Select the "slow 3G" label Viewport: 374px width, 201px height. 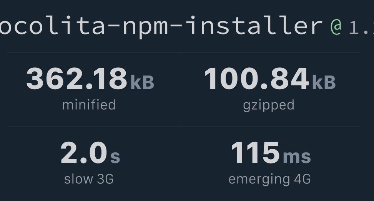(89, 179)
